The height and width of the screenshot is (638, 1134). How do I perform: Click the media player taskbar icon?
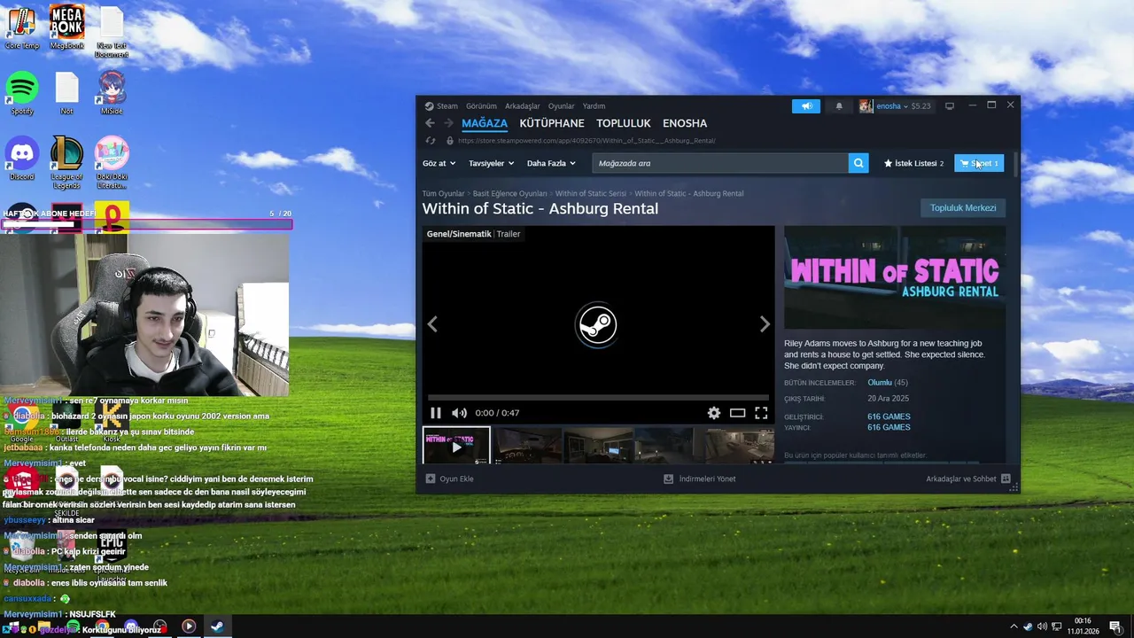coord(189,626)
